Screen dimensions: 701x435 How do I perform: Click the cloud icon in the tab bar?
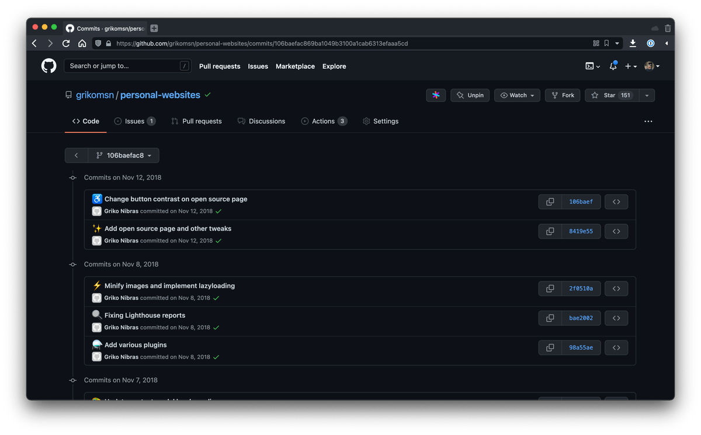click(655, 28)
